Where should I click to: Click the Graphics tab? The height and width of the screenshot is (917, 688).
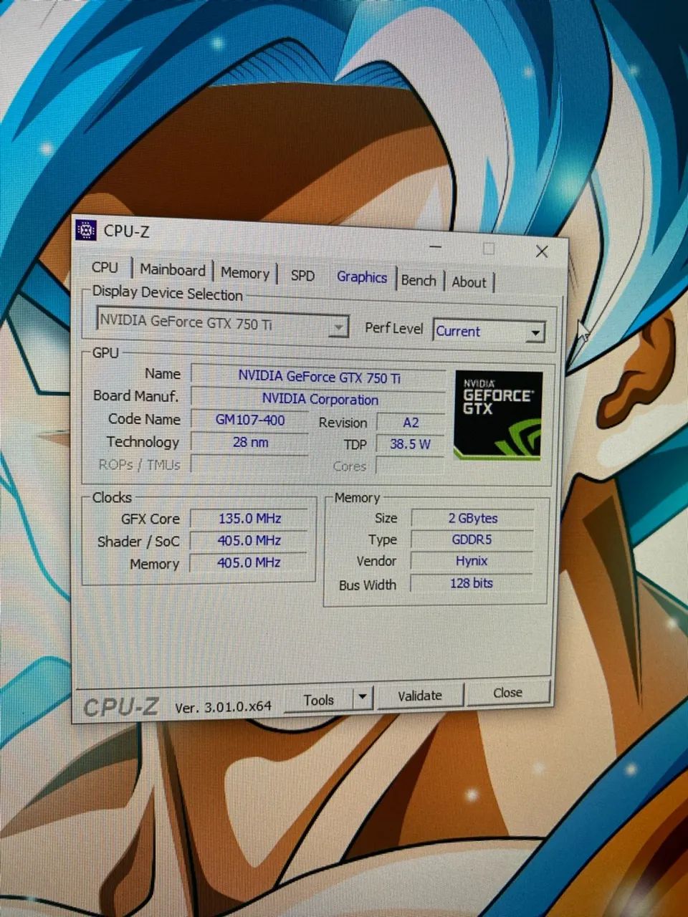[x=362, y=277]
